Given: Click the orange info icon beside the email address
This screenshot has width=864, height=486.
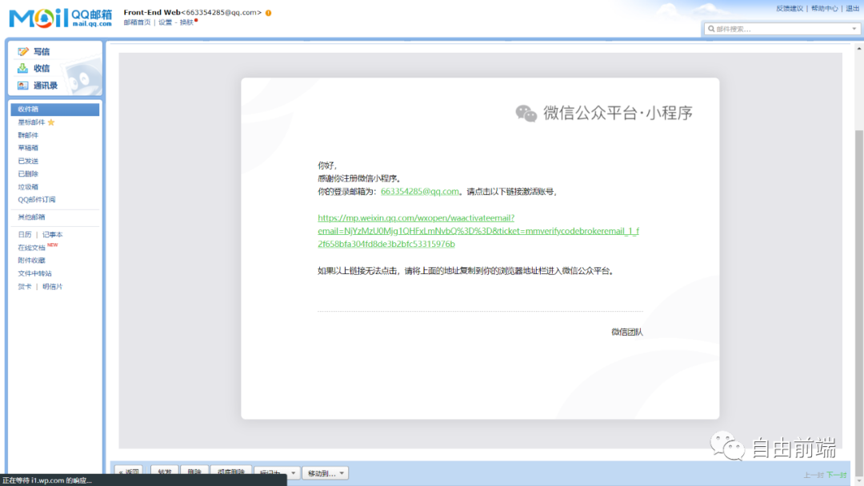Looking at the screenshot, I should (x=268, y=13).
